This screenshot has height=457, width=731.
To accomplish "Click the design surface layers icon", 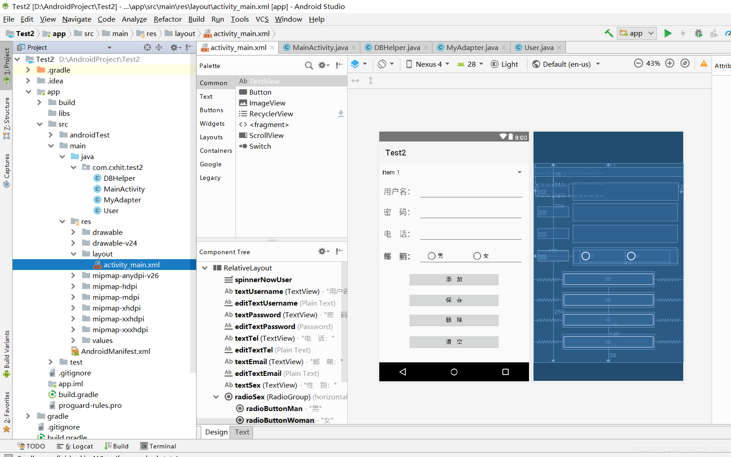I will pos(355,64).
